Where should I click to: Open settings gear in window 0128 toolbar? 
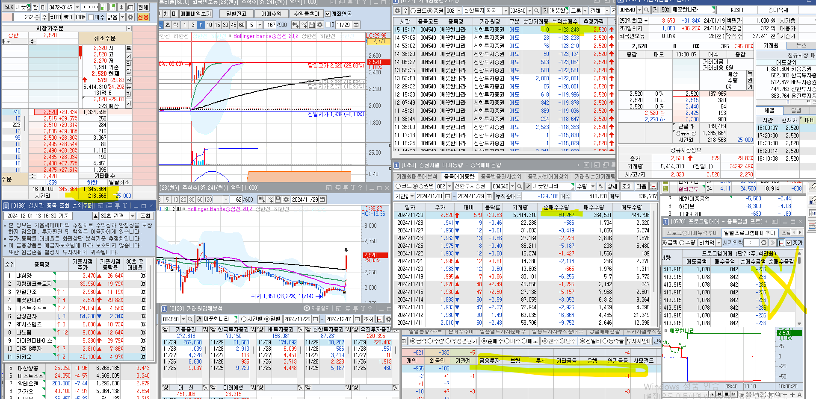click(388, 319)
